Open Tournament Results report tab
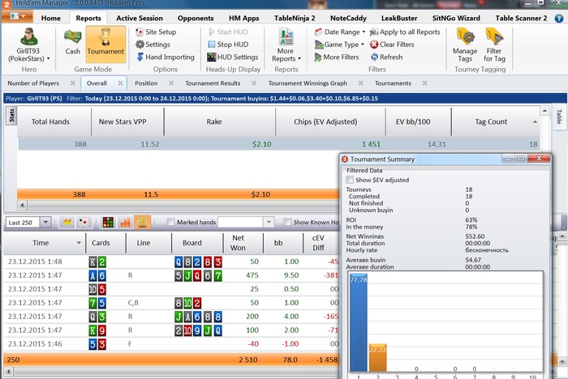 click(x=213, y=83)
